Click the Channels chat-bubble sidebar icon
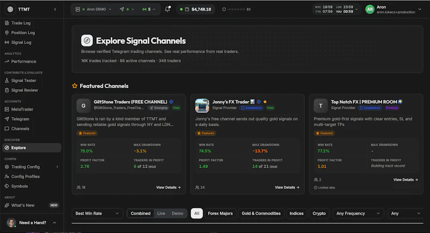The image size is (430, 233). pyautogui.click(x=7, y=128)
